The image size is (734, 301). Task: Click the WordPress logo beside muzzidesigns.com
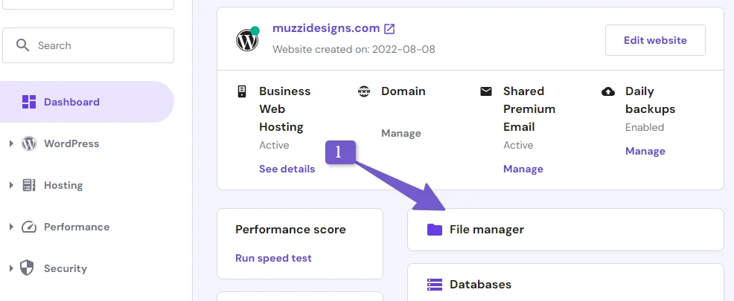247,39
